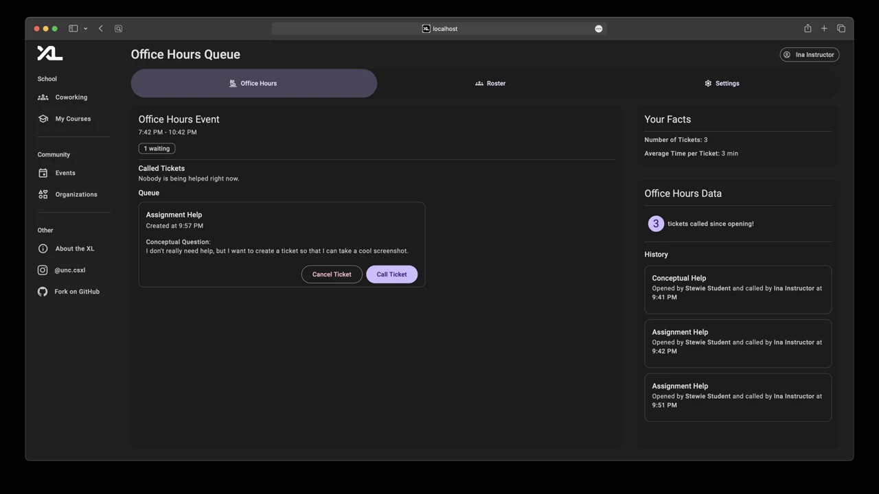Viewport: 879px width, 494px height.
Task: Focus the localhost address bar
Action: tap(439, 29)
